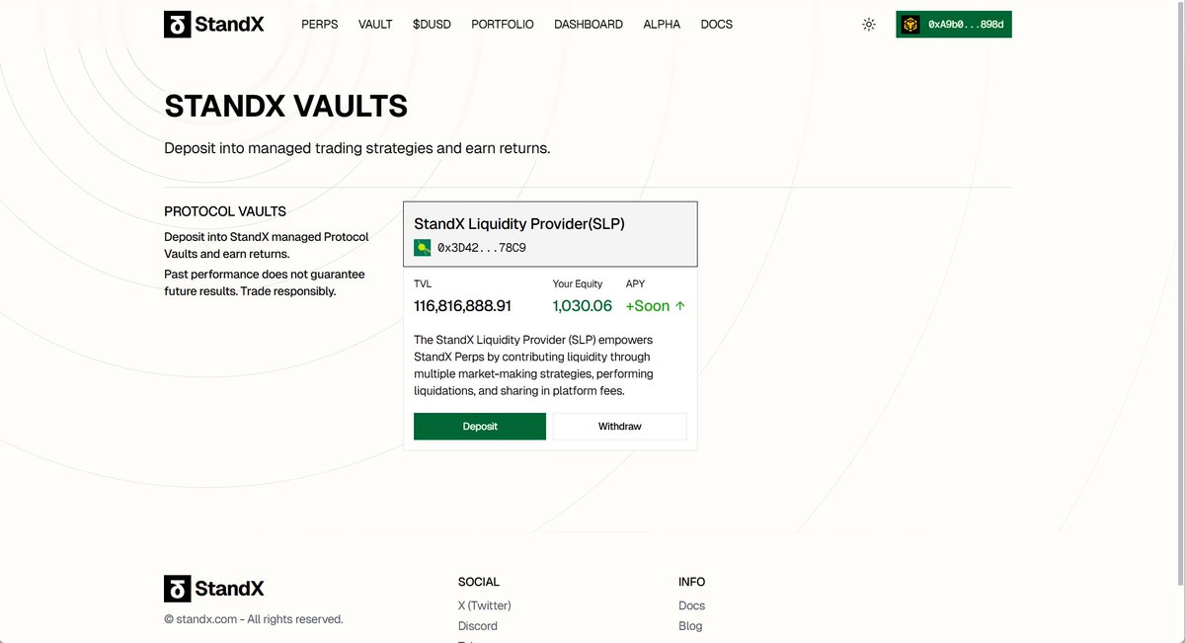Select the ALPHA nav item
The width and height of the screenshot is (1185, 643).
tap(662, 25)
